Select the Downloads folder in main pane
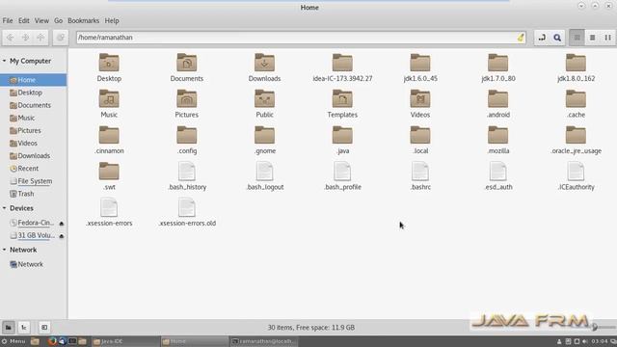 tap(264, 67)
